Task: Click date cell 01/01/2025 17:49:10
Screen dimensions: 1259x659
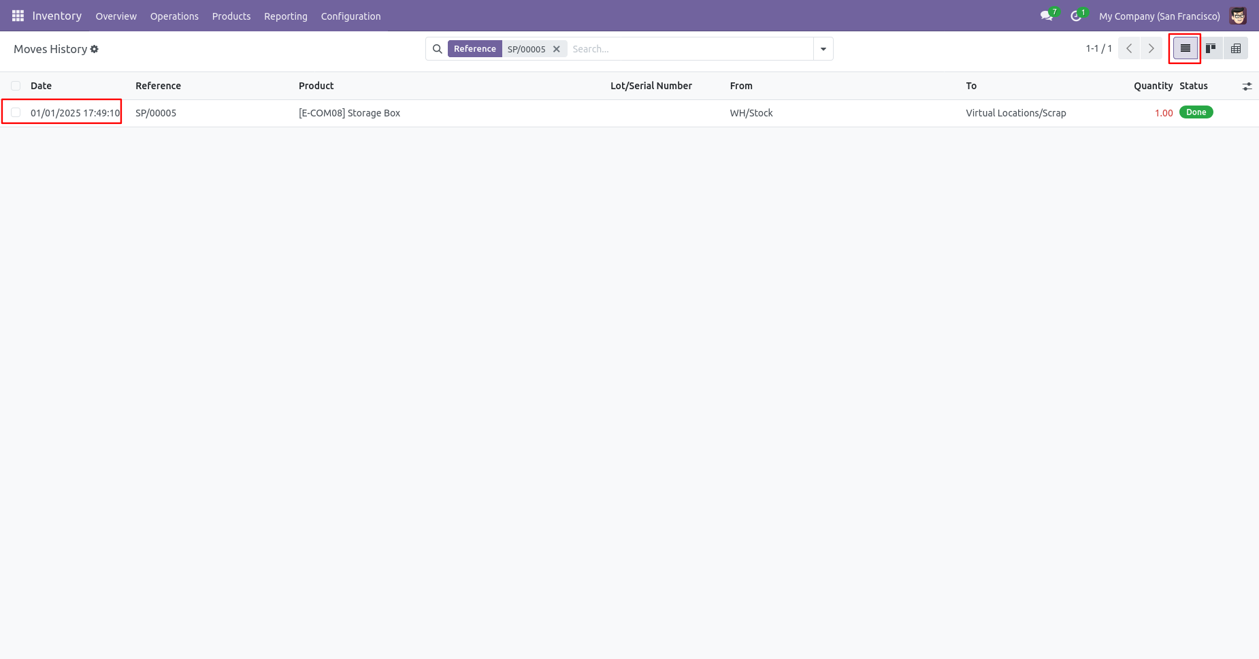Action: coord(76,113)
